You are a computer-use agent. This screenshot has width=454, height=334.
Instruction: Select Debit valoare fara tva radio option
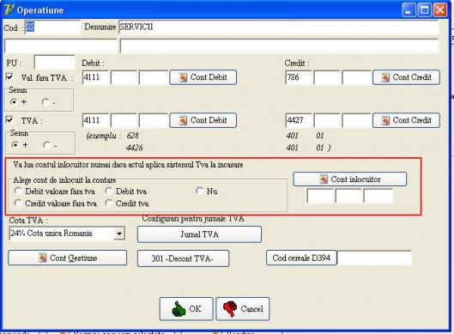(18, 191)
